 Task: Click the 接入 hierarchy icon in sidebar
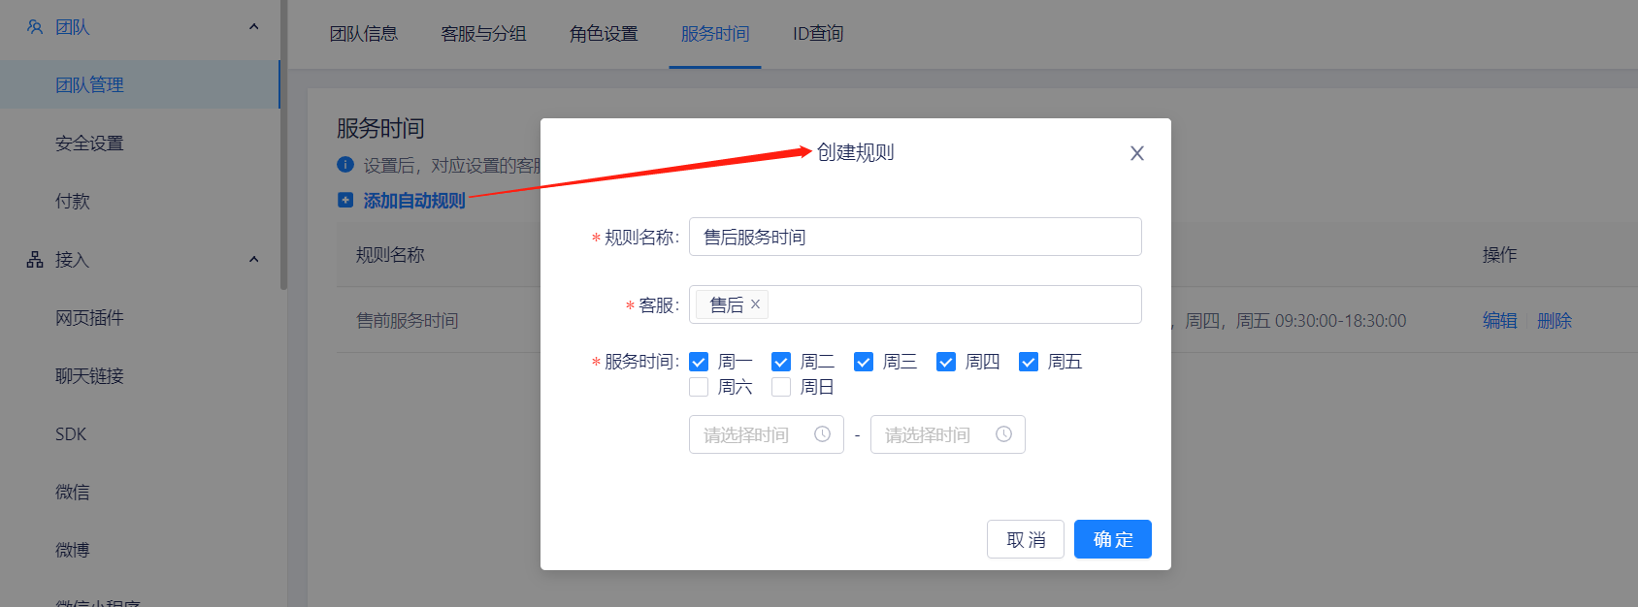click(35, 260)
